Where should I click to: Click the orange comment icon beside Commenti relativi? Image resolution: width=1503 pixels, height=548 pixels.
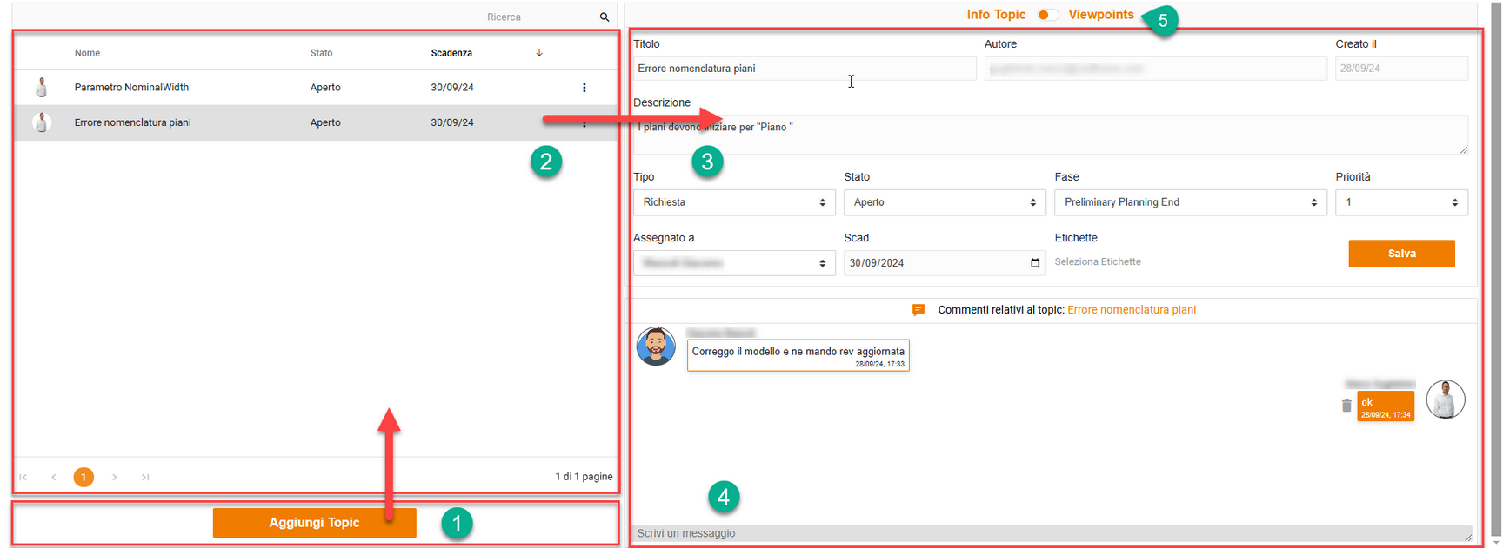pos(918,310)
